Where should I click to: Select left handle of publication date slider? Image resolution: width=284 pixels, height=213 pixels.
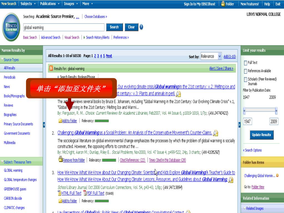(x=244, y=111)
